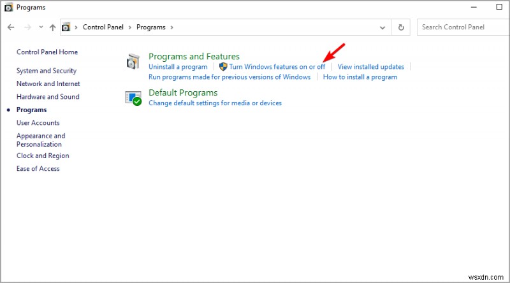Click the Programs window title icon

(8, 8)
